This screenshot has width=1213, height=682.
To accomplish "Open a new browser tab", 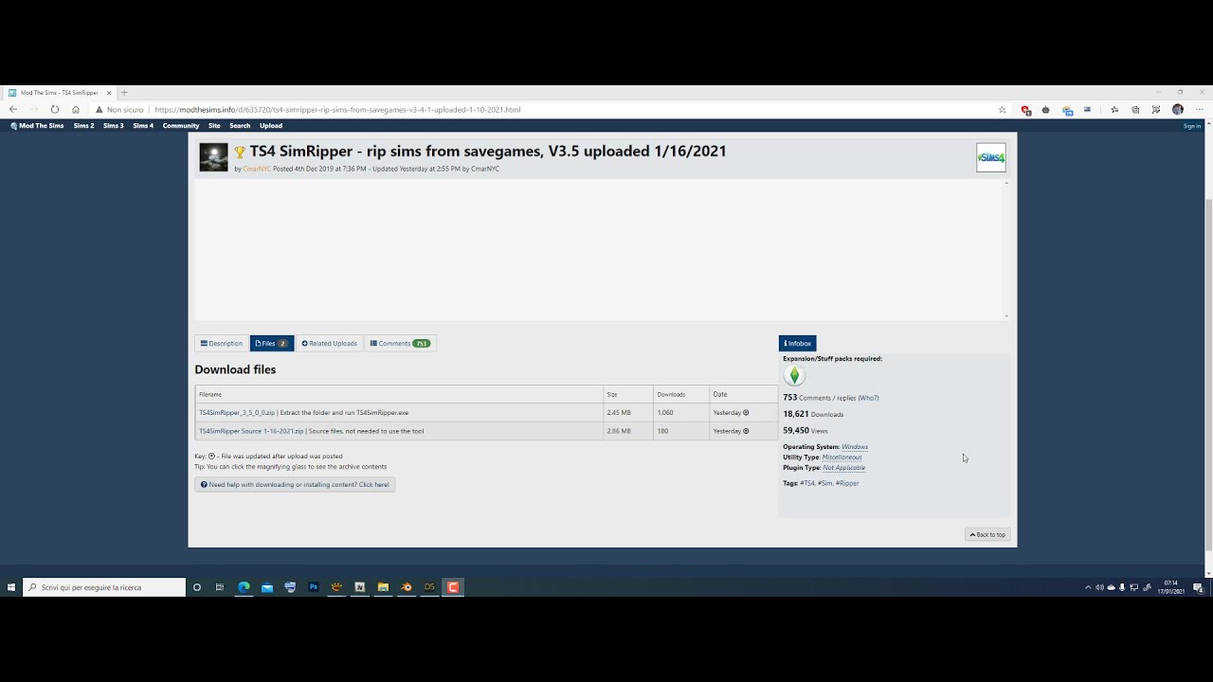I will (124, 93).
